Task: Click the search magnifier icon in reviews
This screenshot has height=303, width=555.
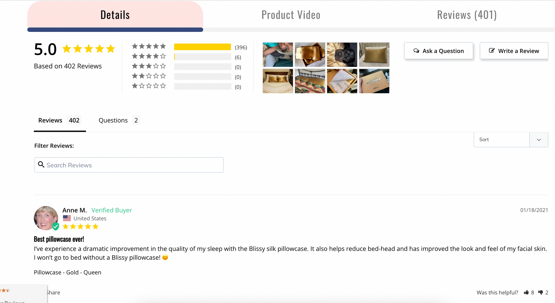Action: point(41,165)
